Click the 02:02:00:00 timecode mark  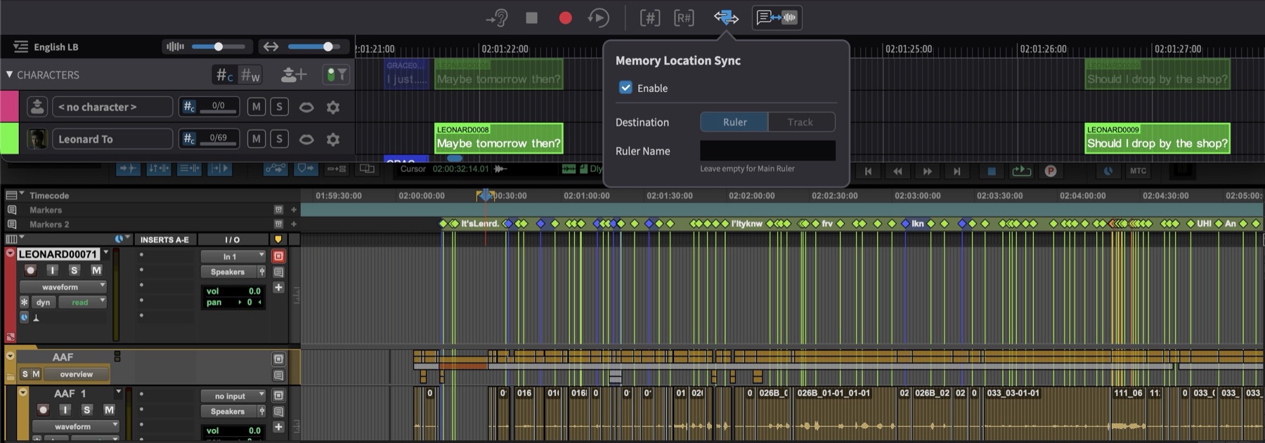pos(751,195)
